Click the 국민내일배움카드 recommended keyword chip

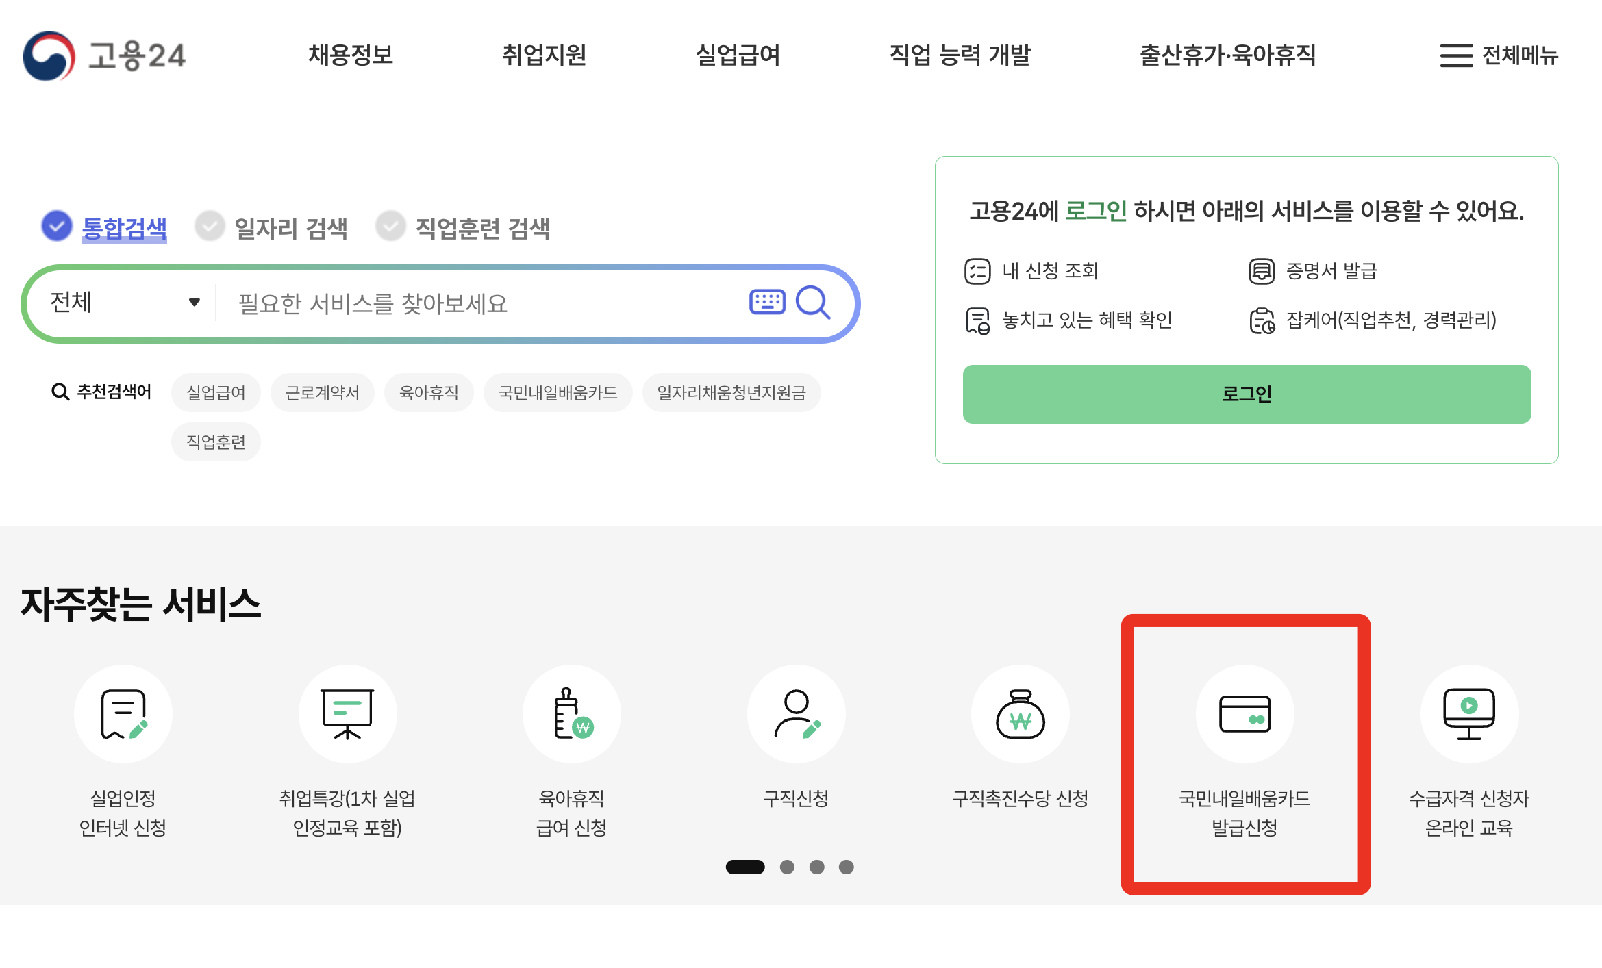558,393
